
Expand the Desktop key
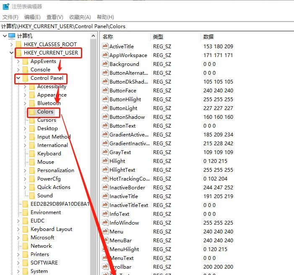click(25, 128)
